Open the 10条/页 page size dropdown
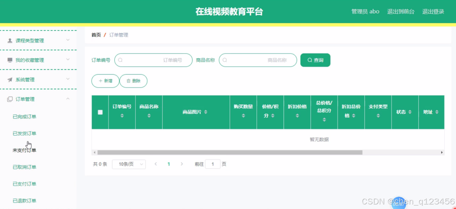Image resolution: width=456 pixels, height=209 pixels. coord(129,164)
